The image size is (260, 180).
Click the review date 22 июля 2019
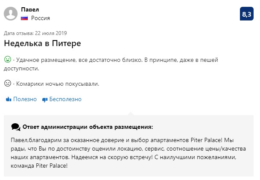(x=51, y=33)
